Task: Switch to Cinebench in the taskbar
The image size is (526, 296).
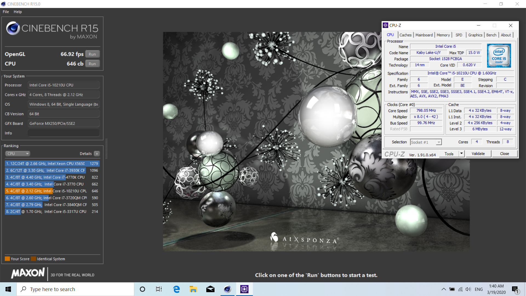Action: tap(227, 289)
